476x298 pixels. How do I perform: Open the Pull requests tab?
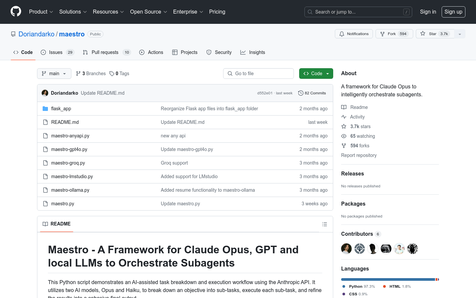[x=107, y=52]
